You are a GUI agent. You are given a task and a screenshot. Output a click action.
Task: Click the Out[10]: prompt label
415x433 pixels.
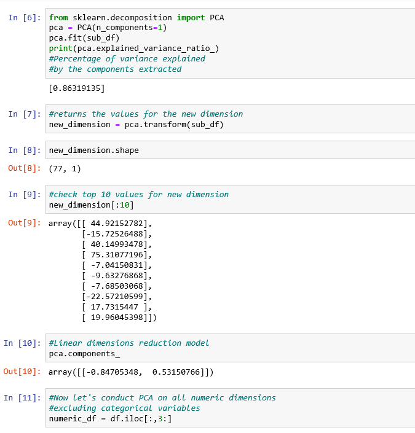22,372
